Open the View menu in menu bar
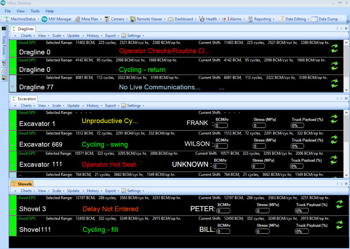The width and height of the screenshot is (350, 249). [20, 11]
